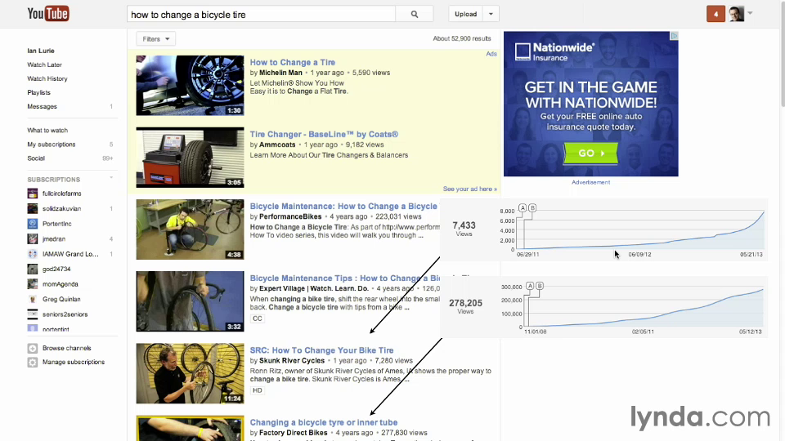The width and height of the screenshot is (785, 441).
Task: Click the Upload button
Action: (x=465, y=14)
